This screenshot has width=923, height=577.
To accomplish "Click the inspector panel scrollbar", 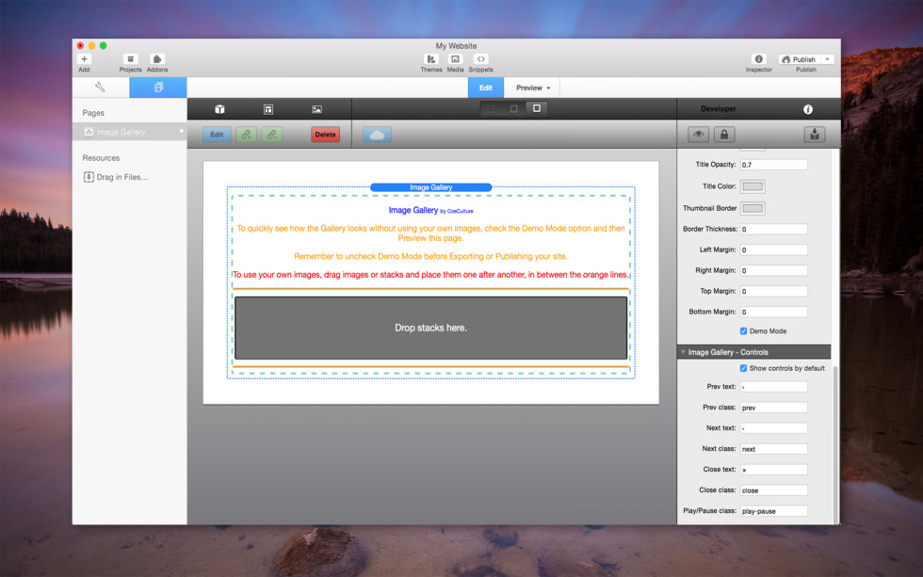I will pos(835,444).
